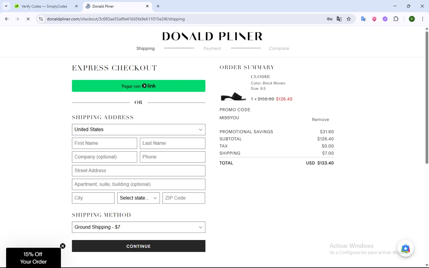429x268 pixels.
Task: Click the Payment checkout step
Action: click(x=212, y=48)
